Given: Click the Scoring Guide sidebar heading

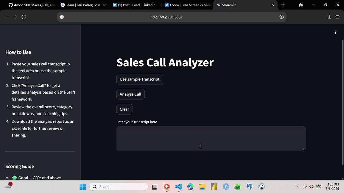Looking at the screenshot, I should click(20, 166).
